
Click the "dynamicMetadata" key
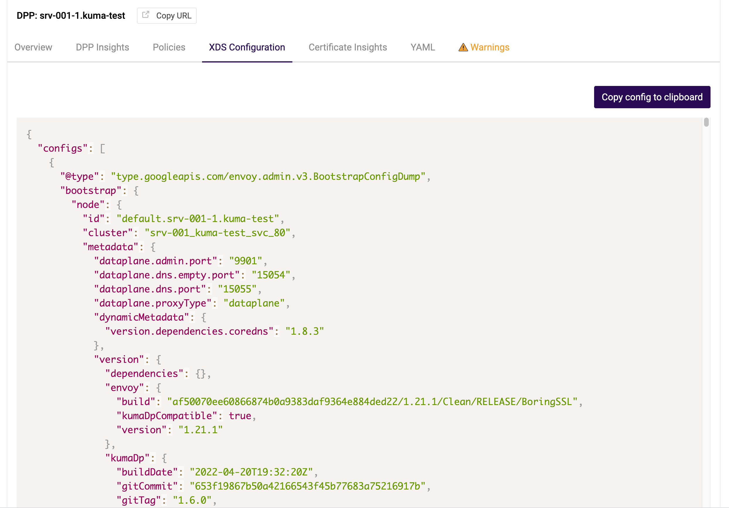(142, 317)
